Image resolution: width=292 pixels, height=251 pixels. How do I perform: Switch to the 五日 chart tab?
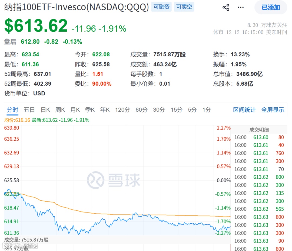[29, 110]
